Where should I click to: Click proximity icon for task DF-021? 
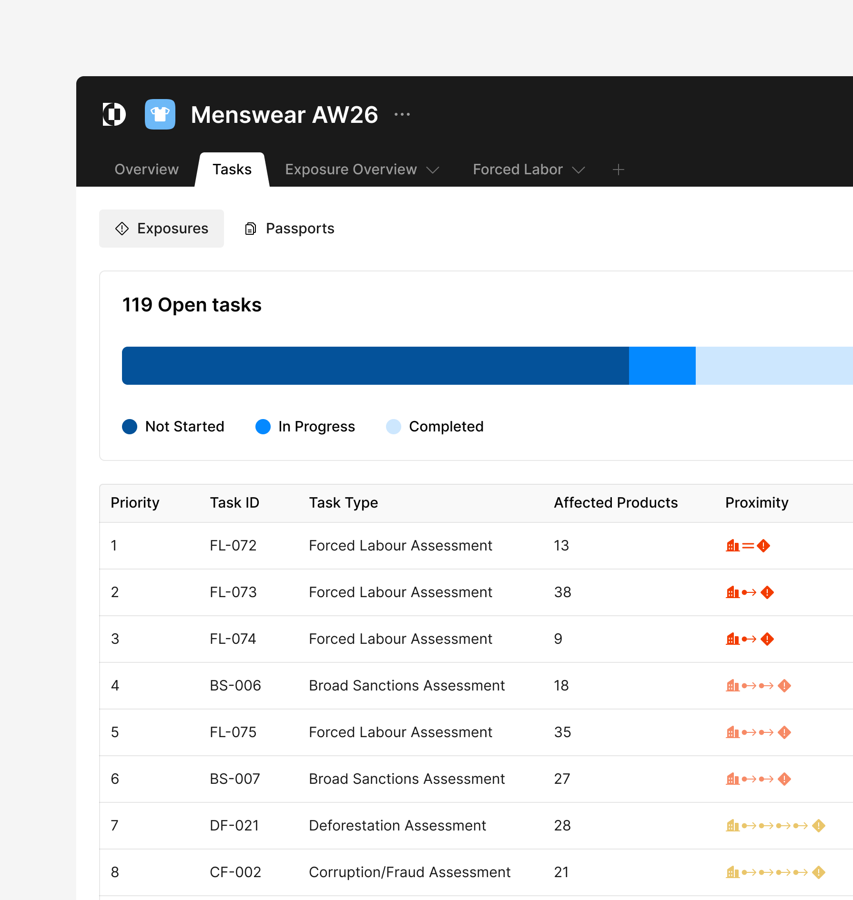tap(775, 826)
